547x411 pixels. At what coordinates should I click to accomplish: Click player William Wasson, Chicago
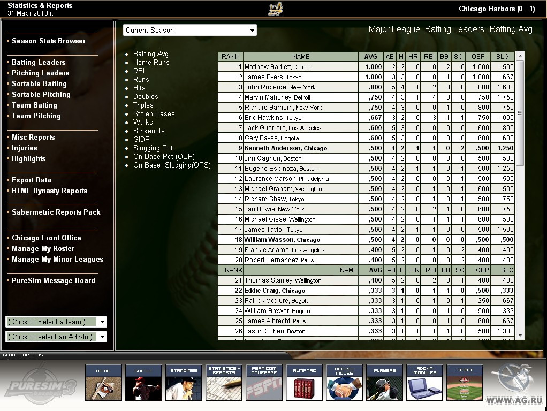coord(282,240)
